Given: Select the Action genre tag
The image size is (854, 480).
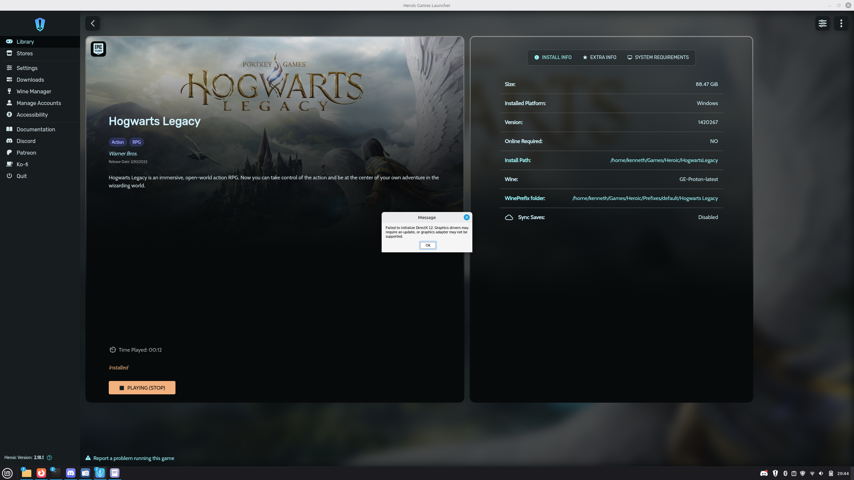Looking at the screenshot, I should 117,142.
